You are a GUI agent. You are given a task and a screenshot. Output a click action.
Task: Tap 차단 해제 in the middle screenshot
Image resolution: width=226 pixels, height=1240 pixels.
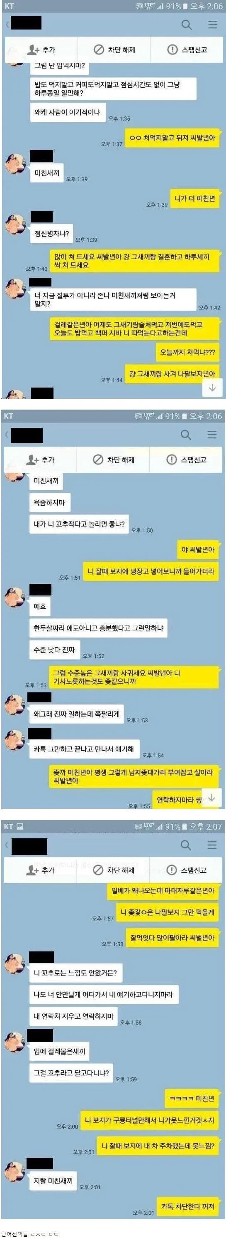(x=113, y=460)
